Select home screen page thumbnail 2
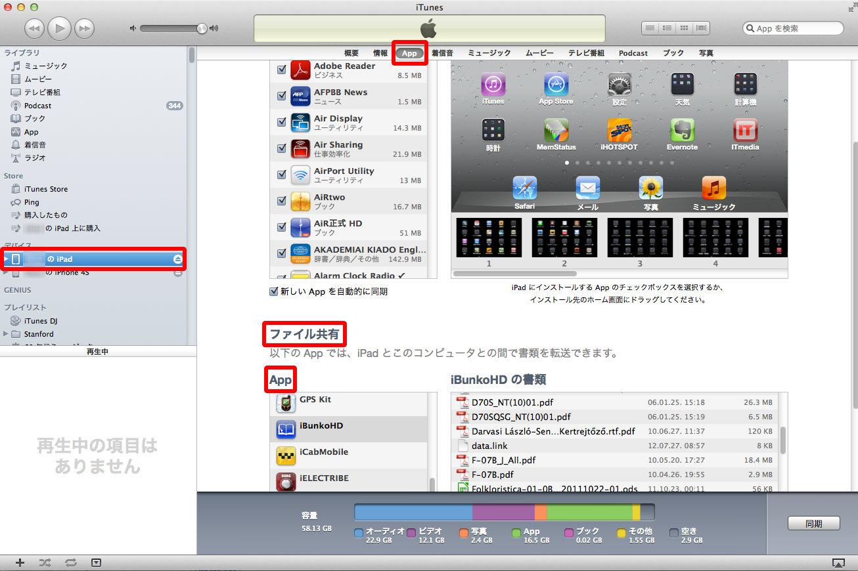Image resolution: width=858 pixels, height=571 pixels. pyautogui.click(x=564, y=238)
